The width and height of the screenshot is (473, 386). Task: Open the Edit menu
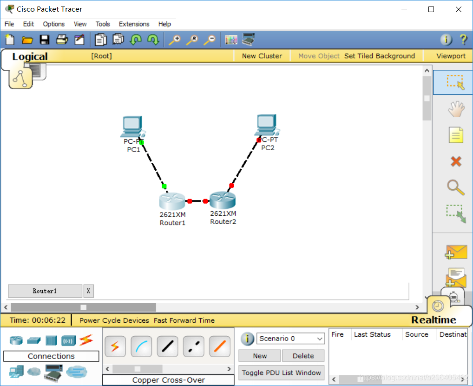(x=28, y=24)
